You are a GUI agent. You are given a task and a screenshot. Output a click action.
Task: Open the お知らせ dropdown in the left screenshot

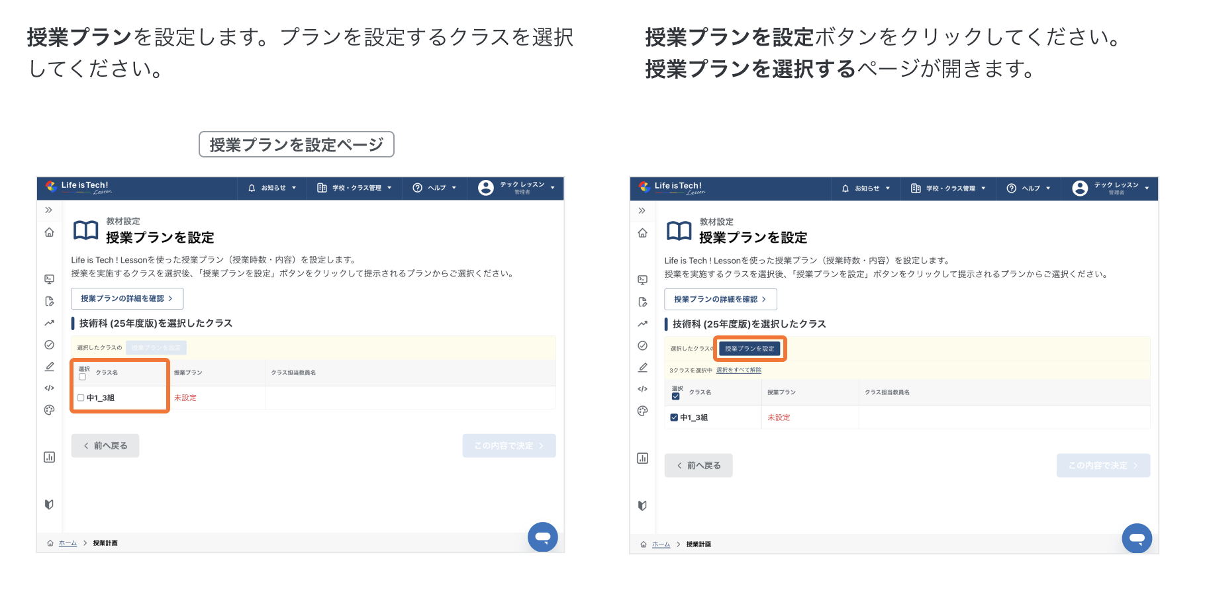pyautogui.click(x=272, y=188)
